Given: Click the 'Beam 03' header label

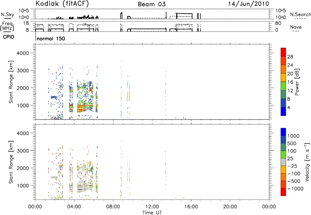Looking at the screenshot, I should click(152, 4).
